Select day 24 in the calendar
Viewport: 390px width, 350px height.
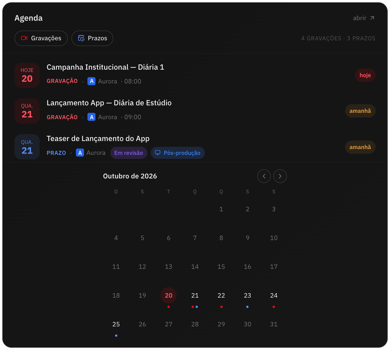274,295
